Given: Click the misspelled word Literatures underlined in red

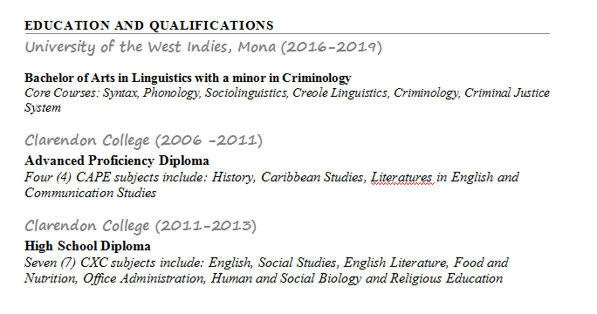Looking at the screenshot, I should 401,177.
